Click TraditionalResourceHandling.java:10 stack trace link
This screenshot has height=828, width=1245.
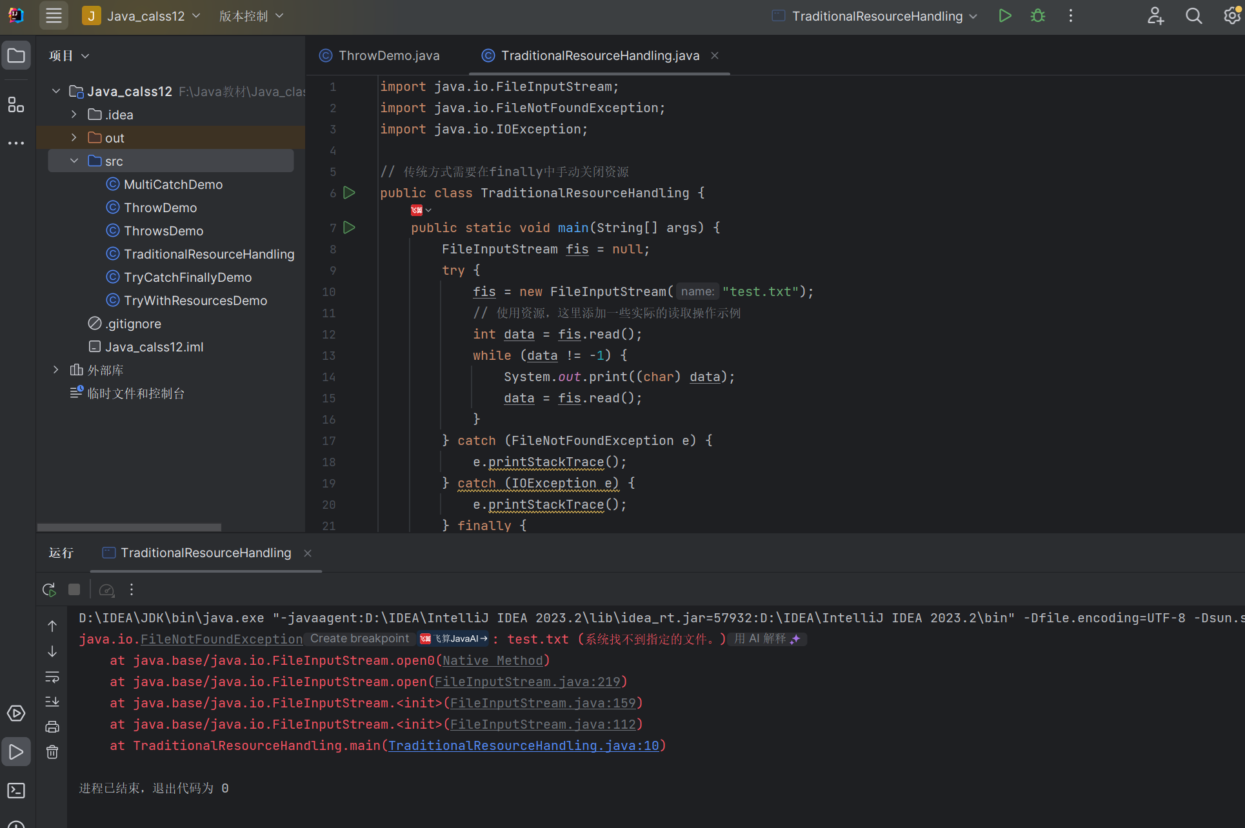tap(523, 745)
